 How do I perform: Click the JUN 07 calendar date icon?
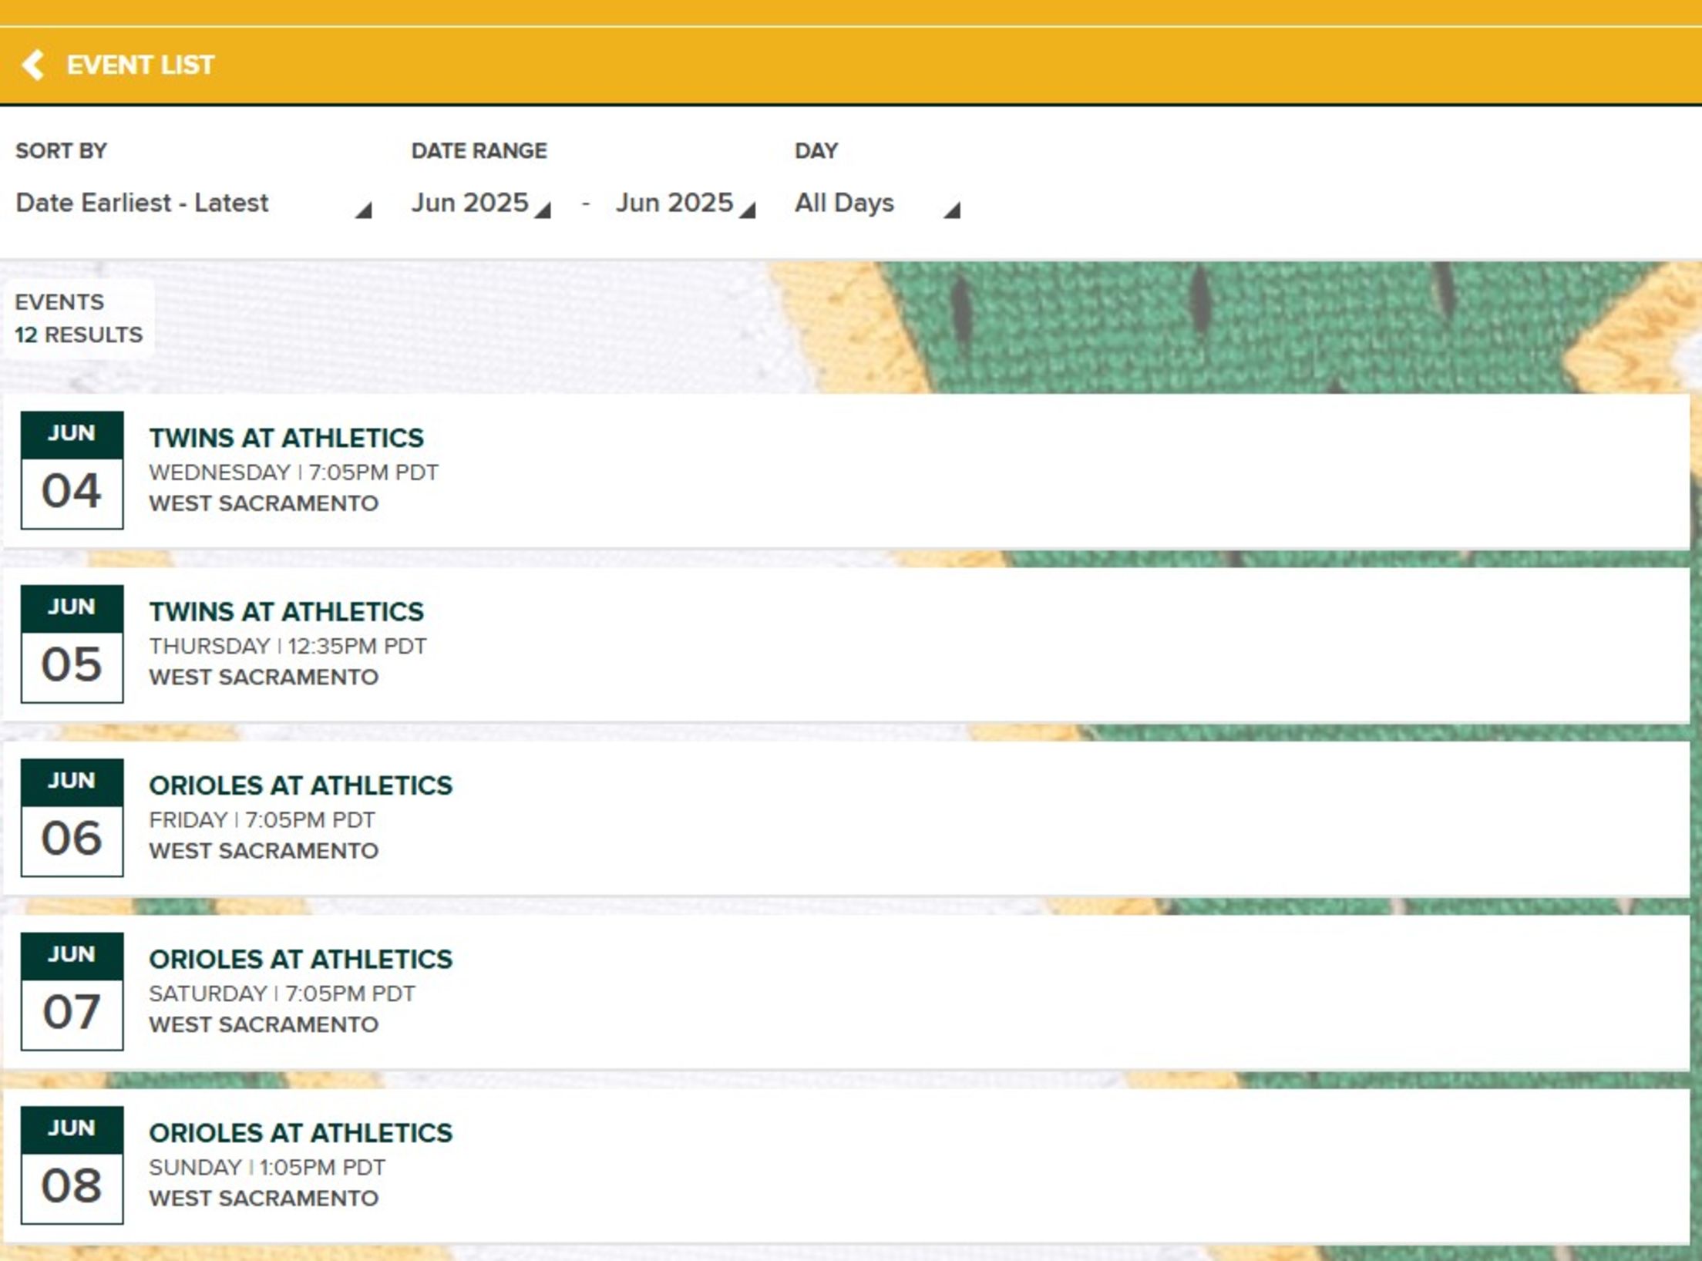tap(72, 991)
